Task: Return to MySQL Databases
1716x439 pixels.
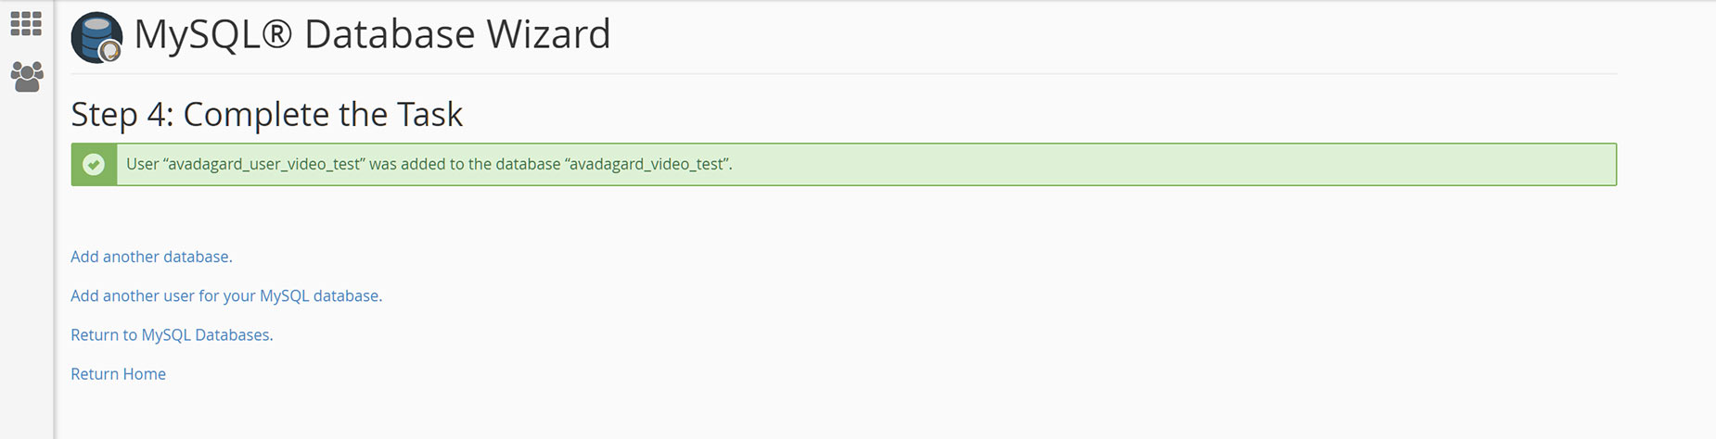Action: tap(172, 334)
